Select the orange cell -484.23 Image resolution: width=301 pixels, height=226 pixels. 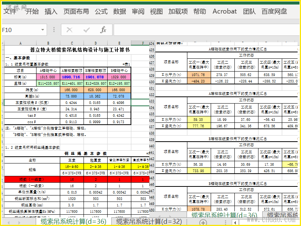click(x=199, y=81)
